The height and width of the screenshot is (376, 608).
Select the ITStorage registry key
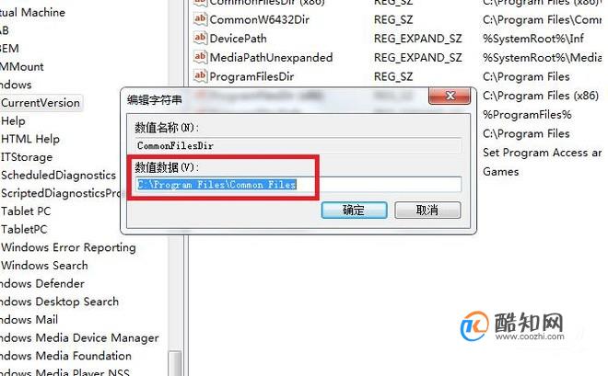[27, 157]
